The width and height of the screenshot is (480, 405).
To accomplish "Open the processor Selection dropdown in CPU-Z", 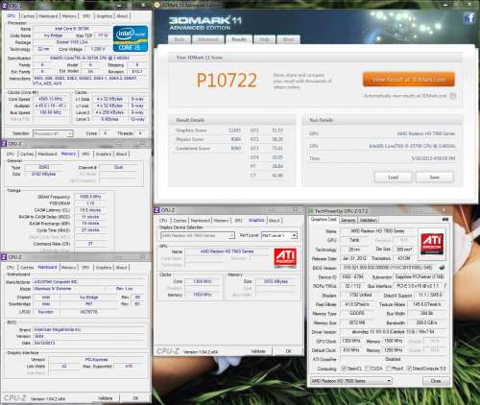I will [x=53, y=133].
